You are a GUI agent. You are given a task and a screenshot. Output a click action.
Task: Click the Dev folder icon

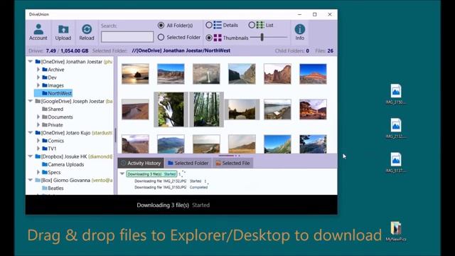[x=45, y=78]
